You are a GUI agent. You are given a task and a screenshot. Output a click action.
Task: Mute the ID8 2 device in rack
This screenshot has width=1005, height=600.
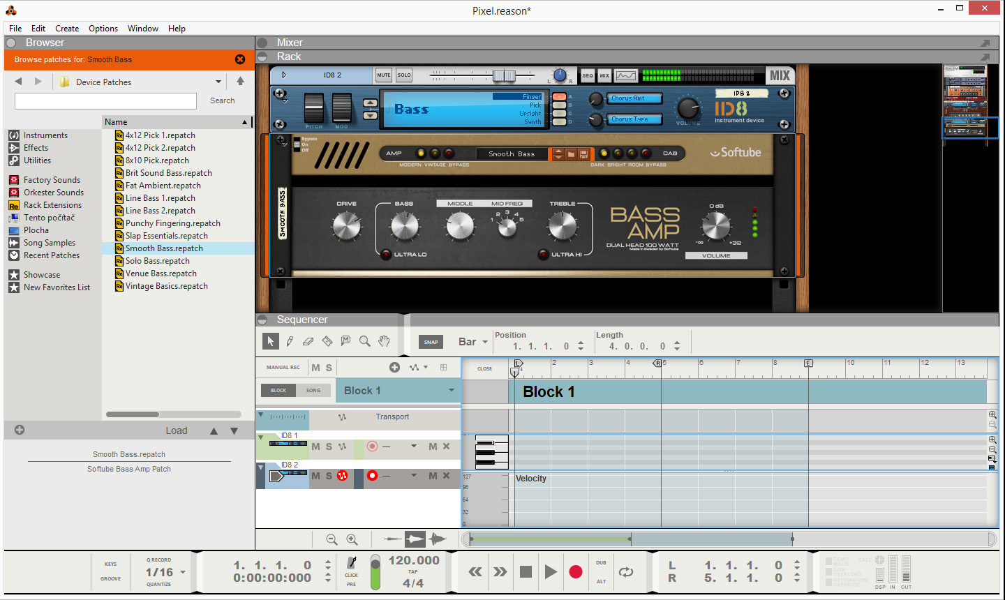[384, 75]
